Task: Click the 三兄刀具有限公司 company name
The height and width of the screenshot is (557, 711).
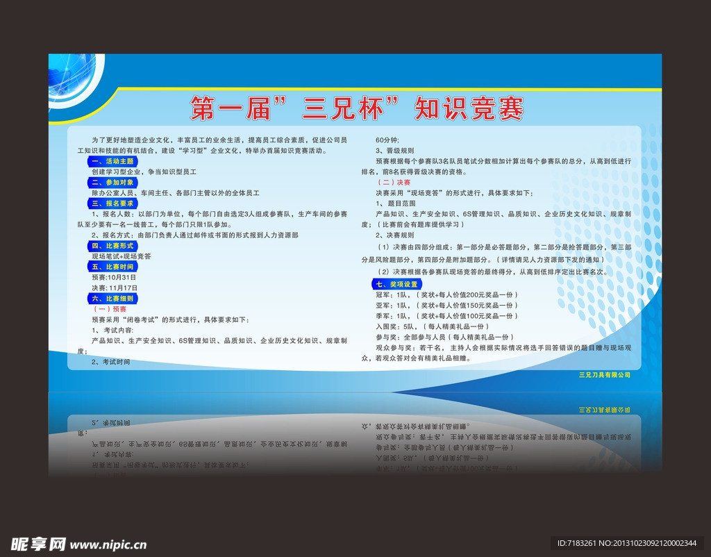Action: [604, 375]
